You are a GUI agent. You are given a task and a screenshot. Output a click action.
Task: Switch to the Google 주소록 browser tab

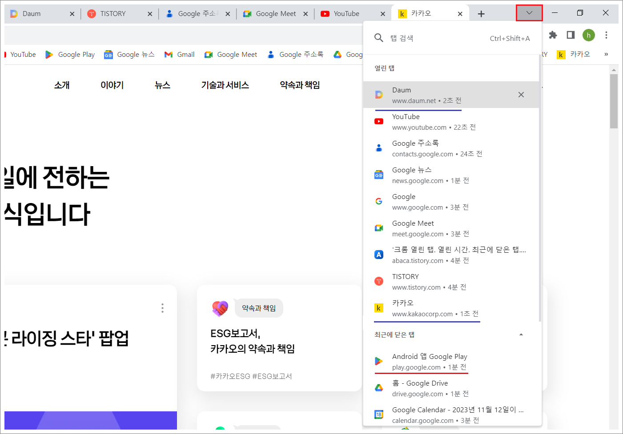[x=197, y=14]
